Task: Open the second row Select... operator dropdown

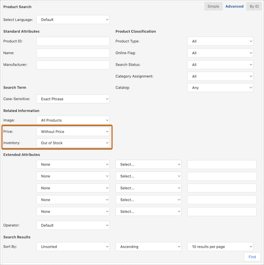Action: (x=148, y=176)
